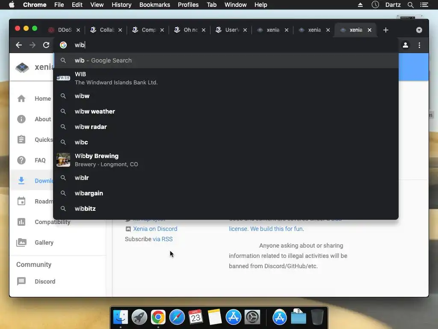The height and width of the screenshot is (329, 438).
Task: Reload the current page
Action: tap(46, 45)
